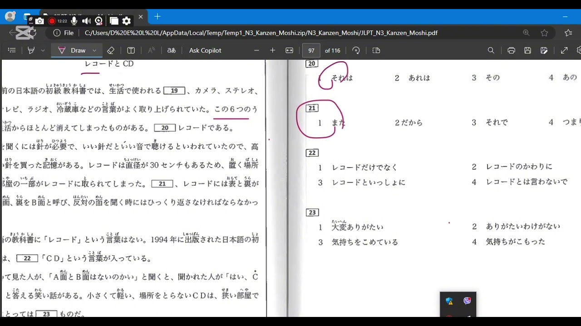
Task: Click the Read aloud icon
Action: pyautogui.click(x=152, y=50)
